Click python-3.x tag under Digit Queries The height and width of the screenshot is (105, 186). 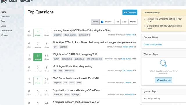[79, 59]
